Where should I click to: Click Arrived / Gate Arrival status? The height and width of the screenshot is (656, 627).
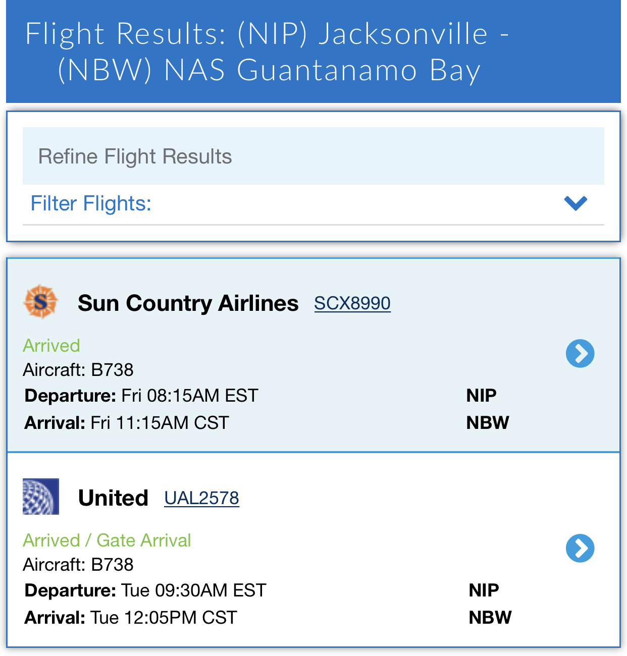[x=107, y=540]
